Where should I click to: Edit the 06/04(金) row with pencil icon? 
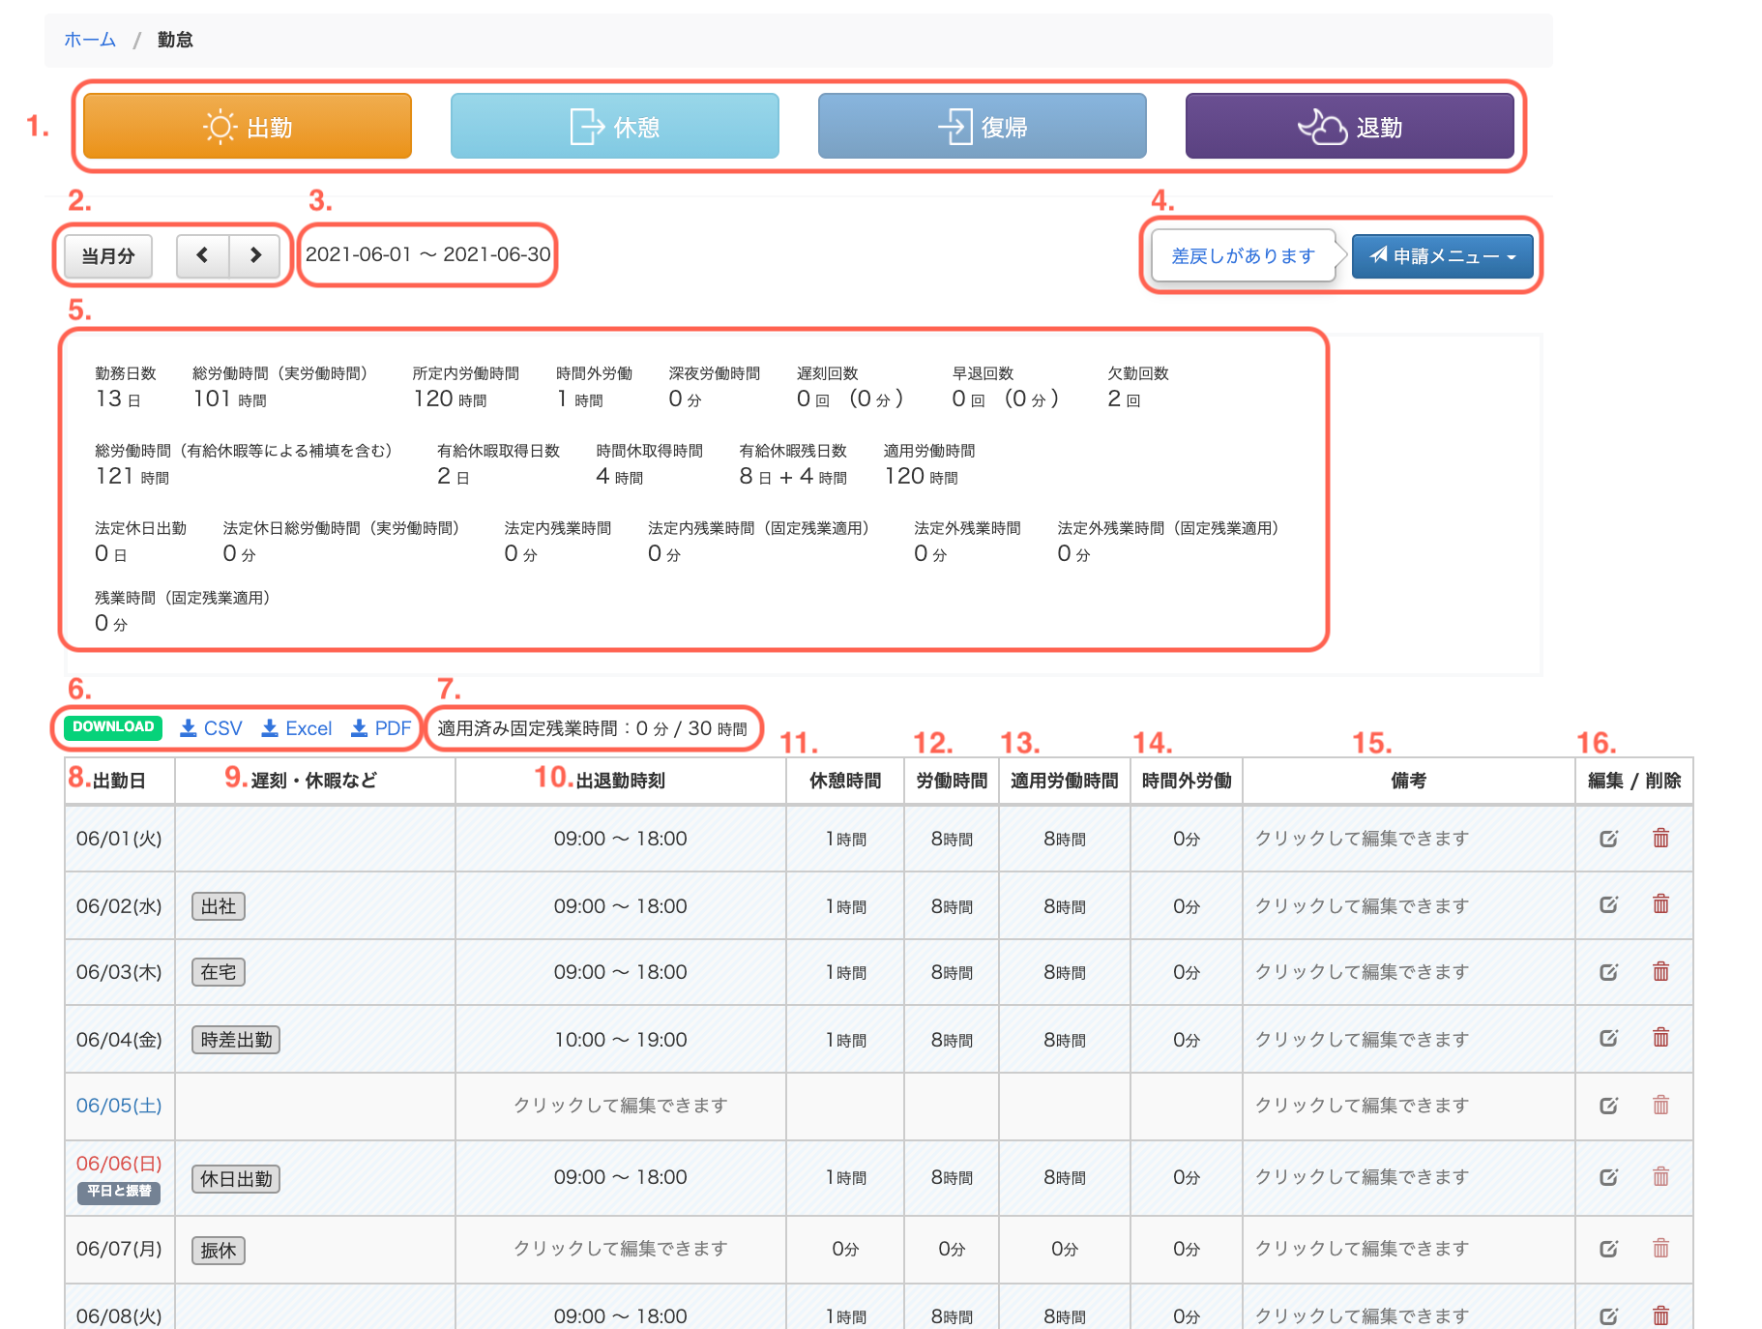1608,1038
